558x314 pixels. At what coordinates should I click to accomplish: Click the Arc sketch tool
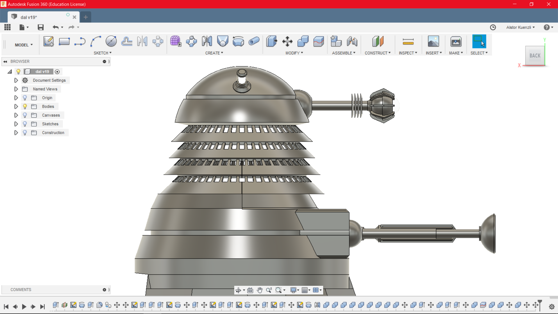(96, 41)
